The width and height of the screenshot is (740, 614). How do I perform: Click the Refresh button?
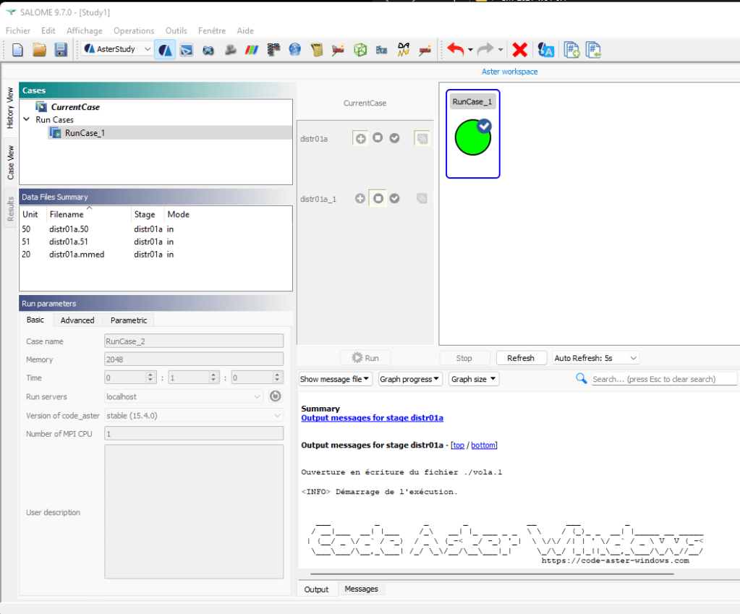520,358
